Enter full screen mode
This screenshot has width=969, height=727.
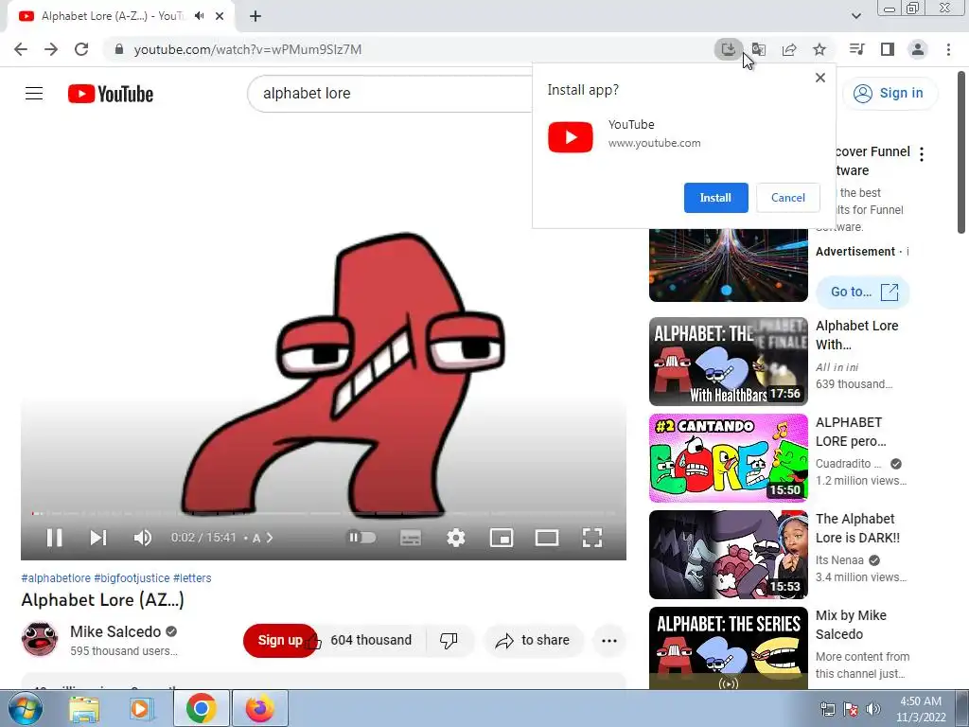592,538
